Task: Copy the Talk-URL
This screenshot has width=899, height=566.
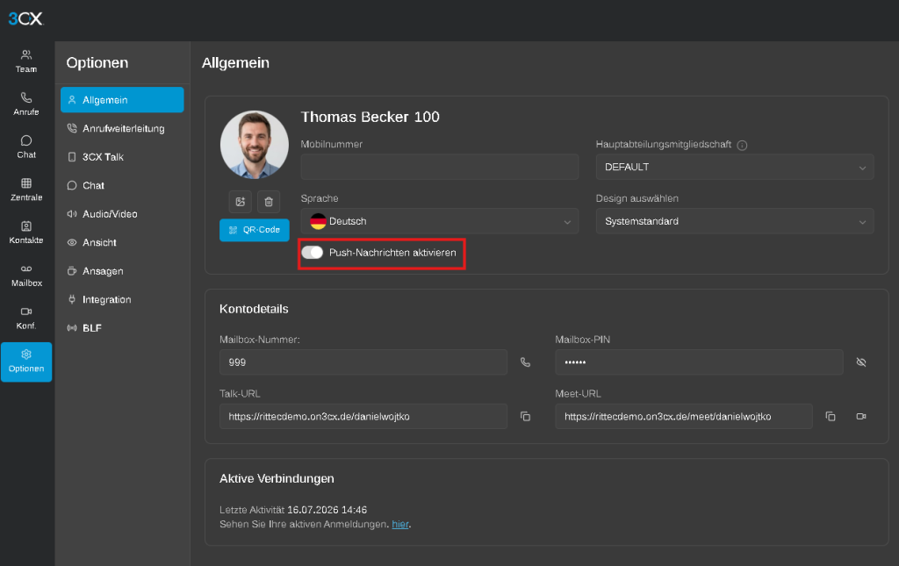Action: coord(525,417)
